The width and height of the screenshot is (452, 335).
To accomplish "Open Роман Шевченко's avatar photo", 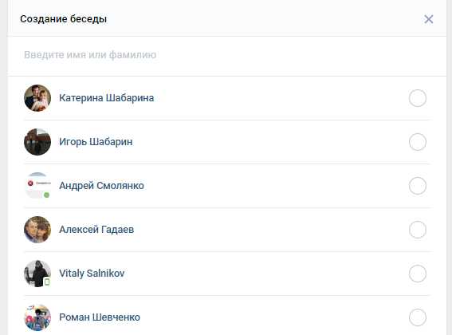I will click(37, 317).
